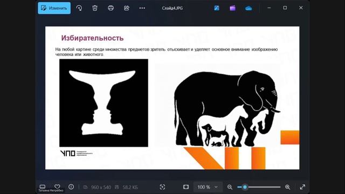Enter full screen with the arrows icon

pos(302,187)
